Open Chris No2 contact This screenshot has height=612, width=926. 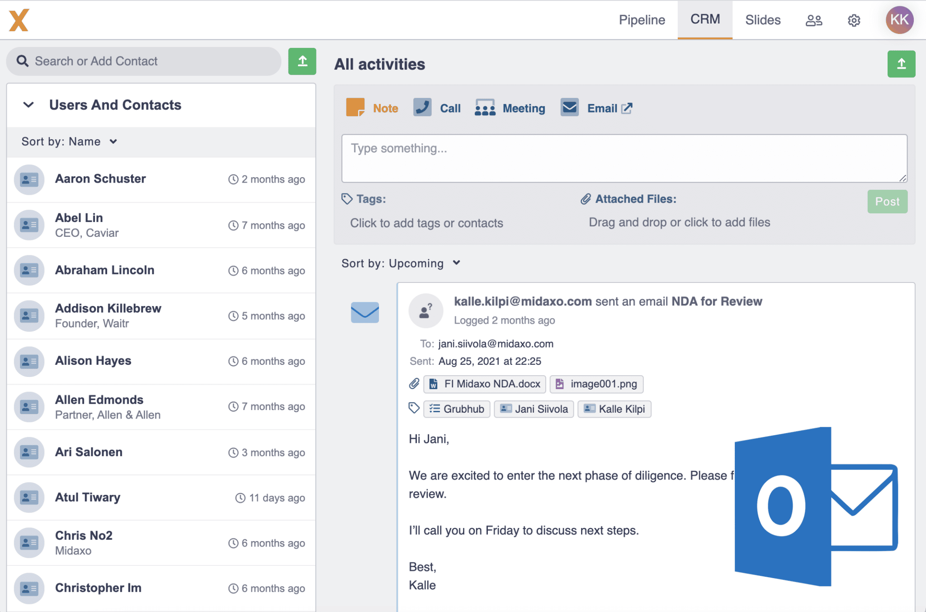(161, 542)
